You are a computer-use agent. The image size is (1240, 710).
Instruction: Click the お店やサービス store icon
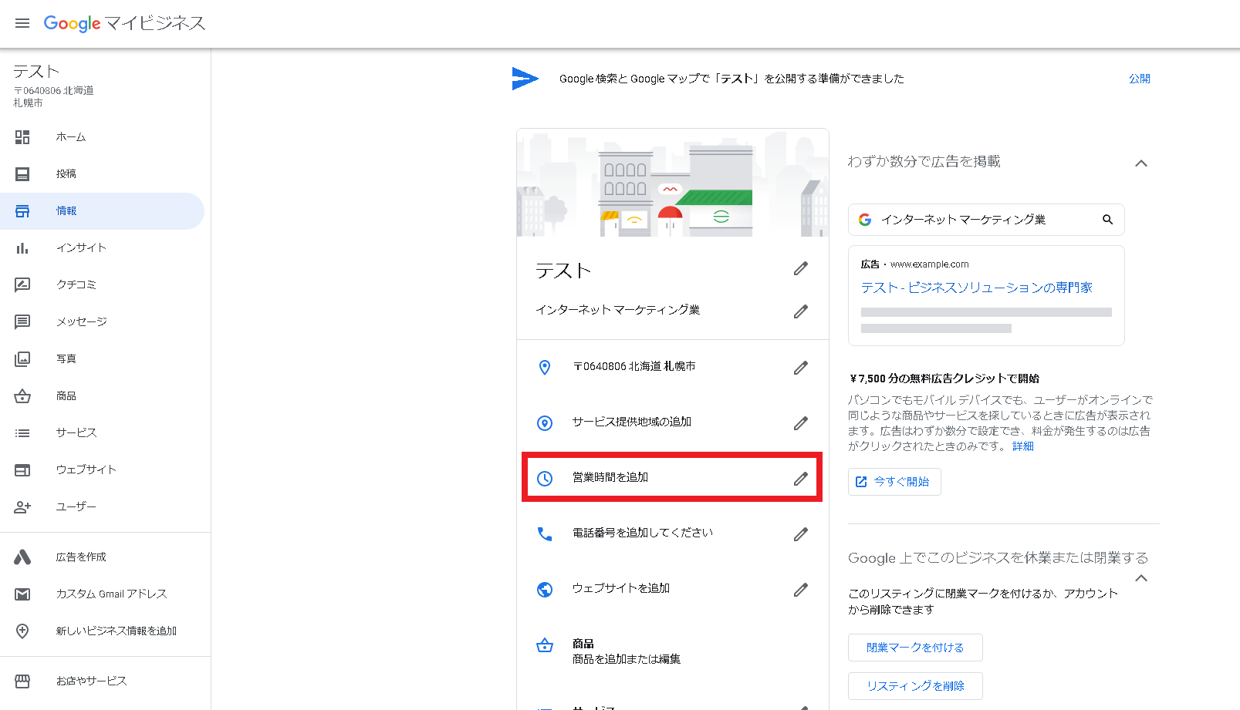(x=22, y=681)
